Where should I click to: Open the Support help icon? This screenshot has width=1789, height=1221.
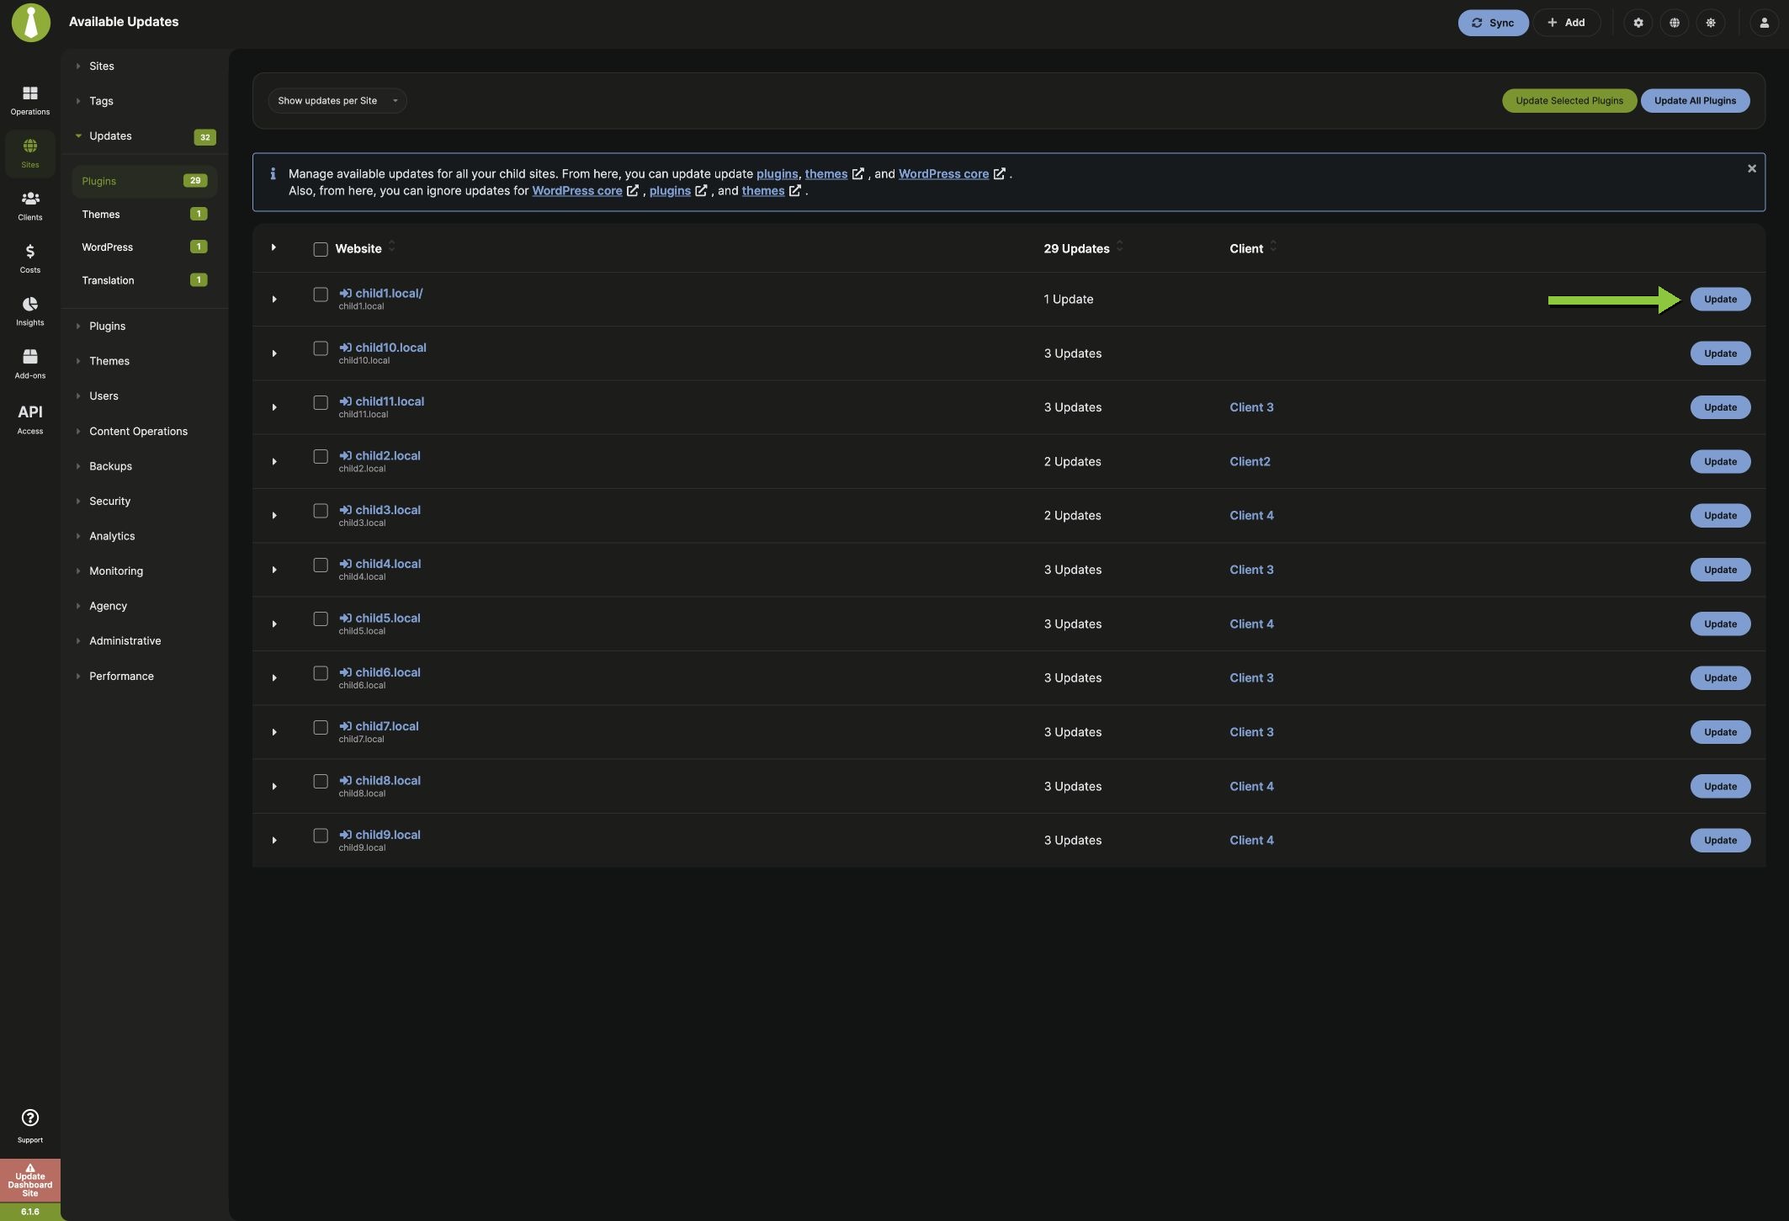tap(30, 1125)
